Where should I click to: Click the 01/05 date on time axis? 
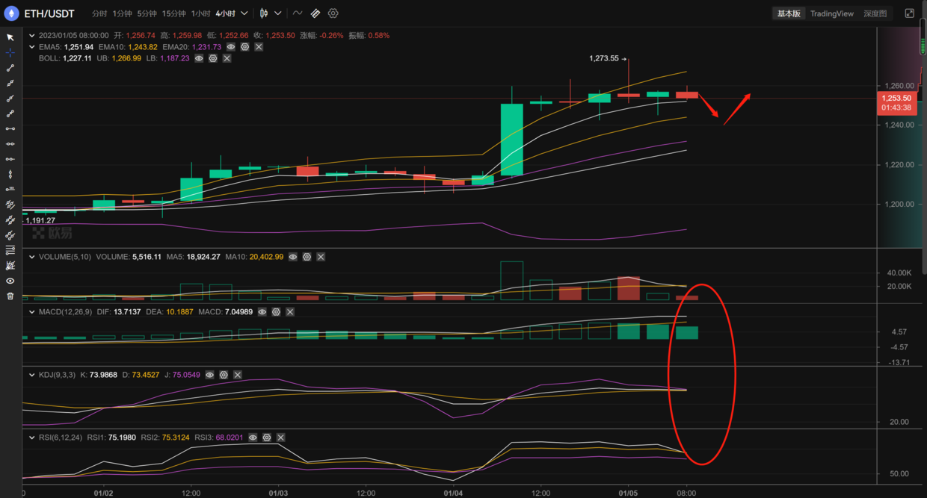(628, 493)
